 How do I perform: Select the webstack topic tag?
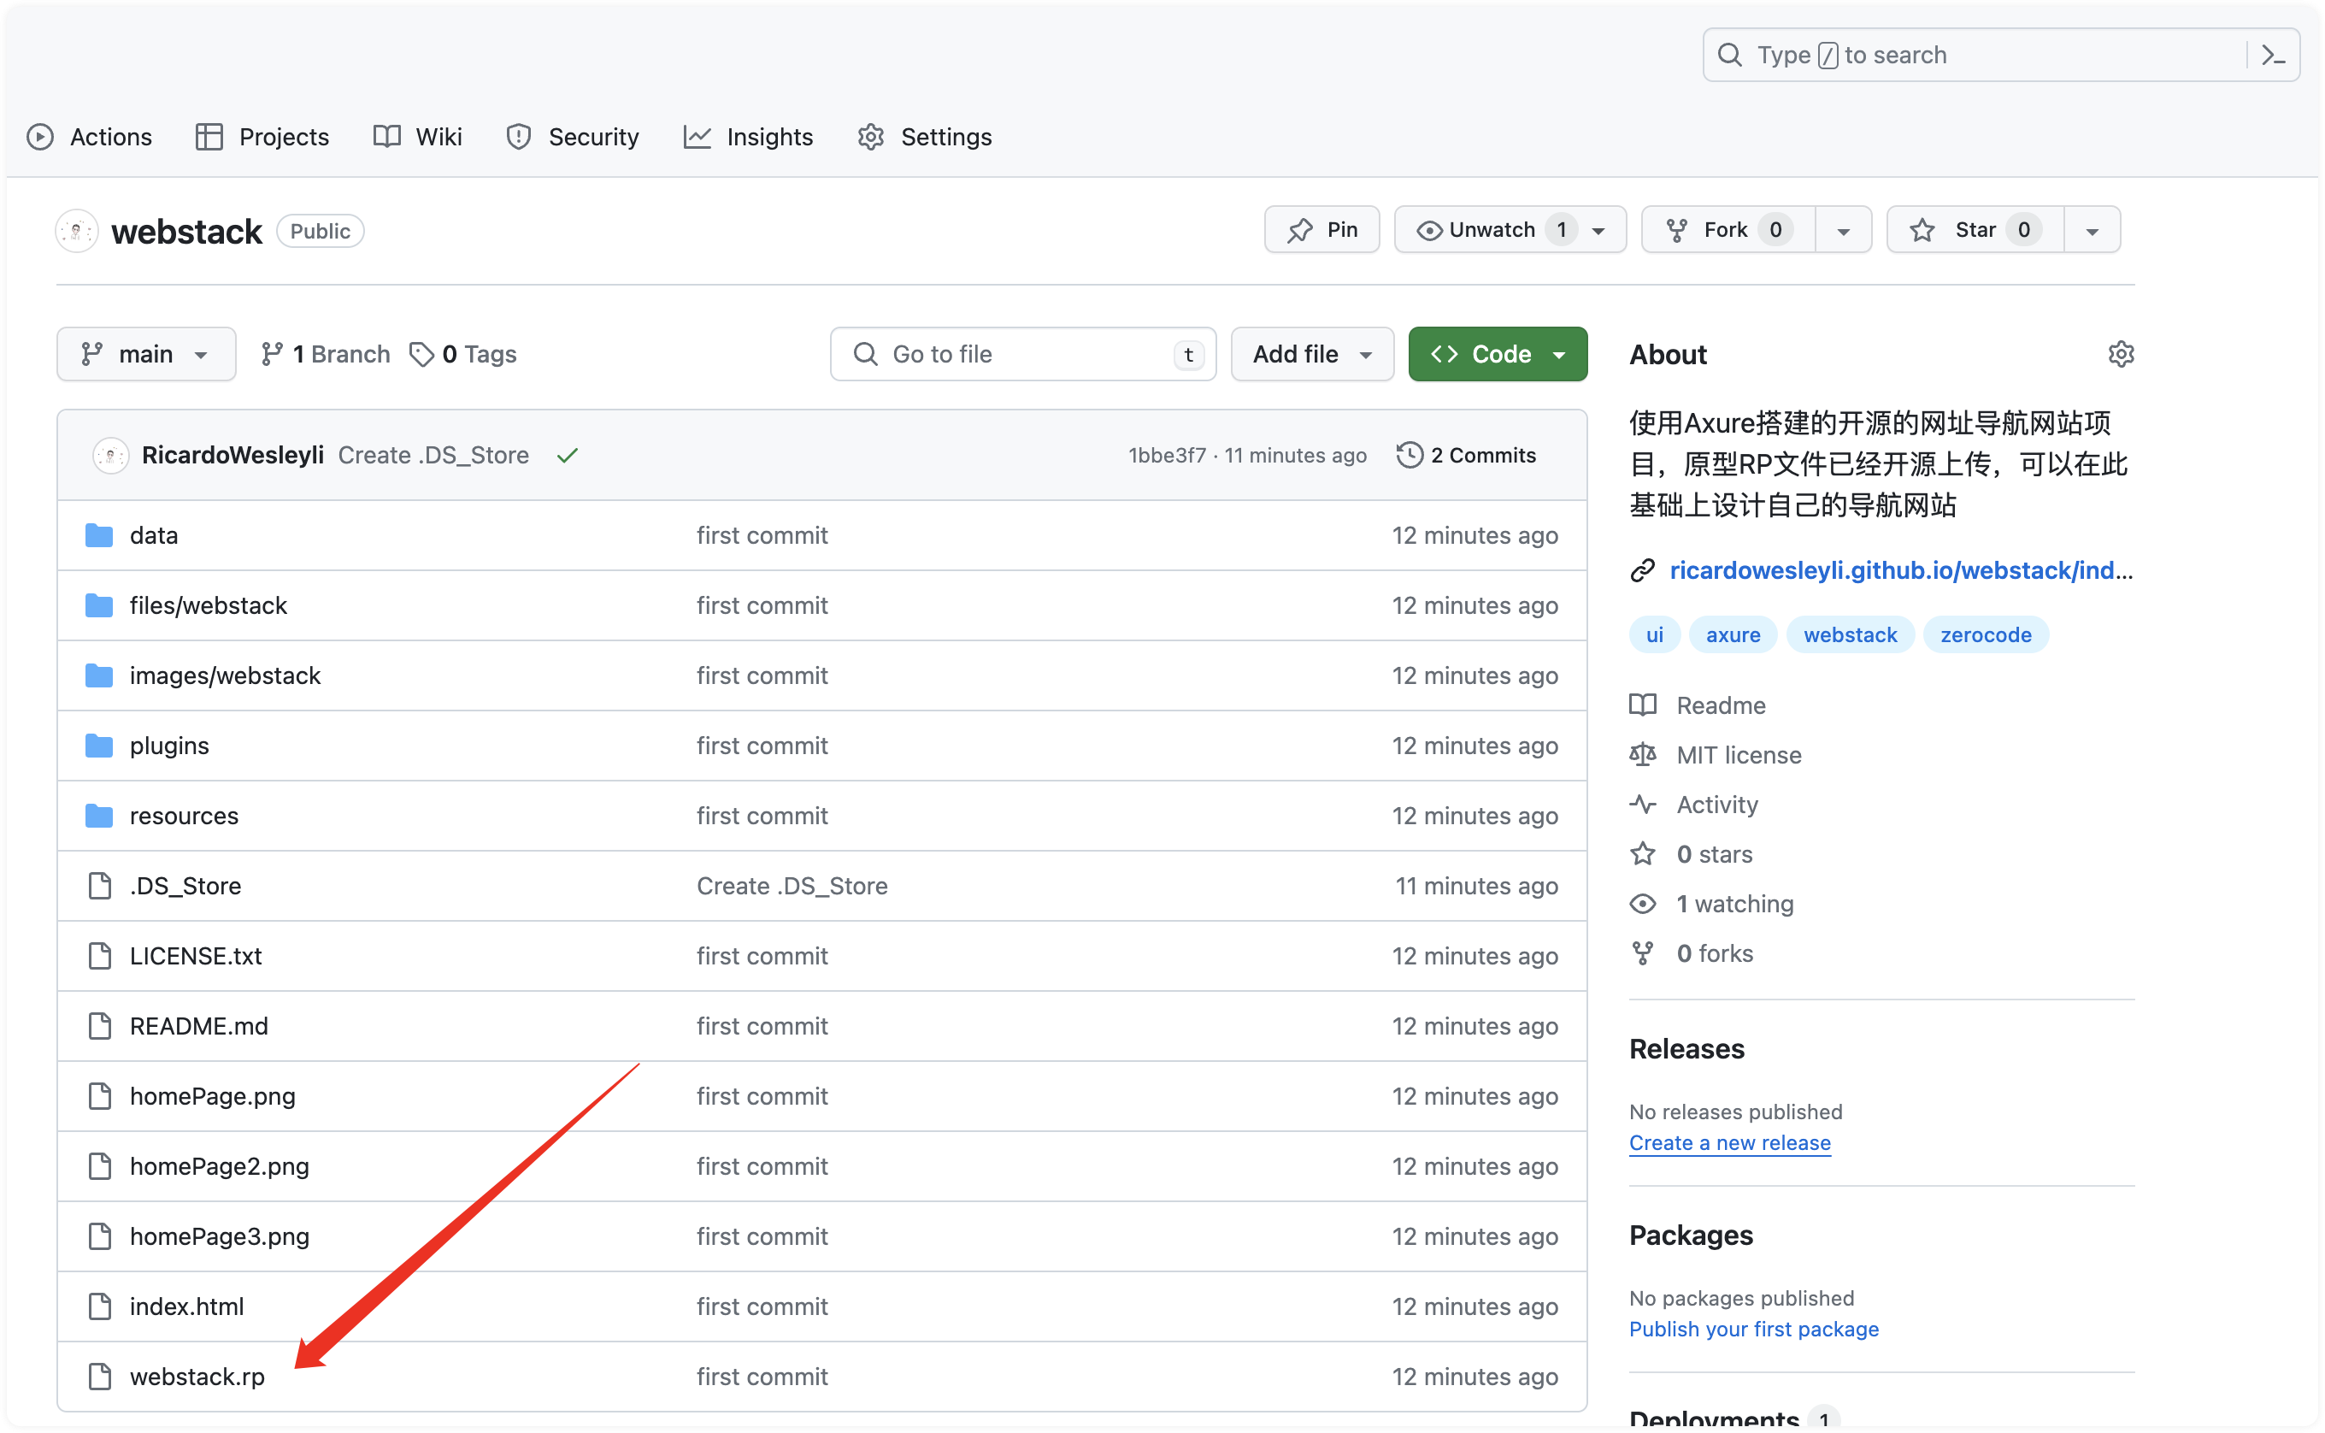(1851, 635)
